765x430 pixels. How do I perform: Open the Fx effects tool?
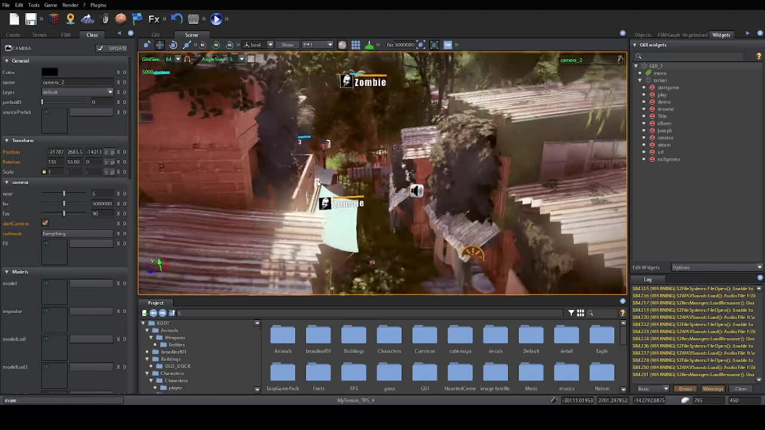click(154, 19)
